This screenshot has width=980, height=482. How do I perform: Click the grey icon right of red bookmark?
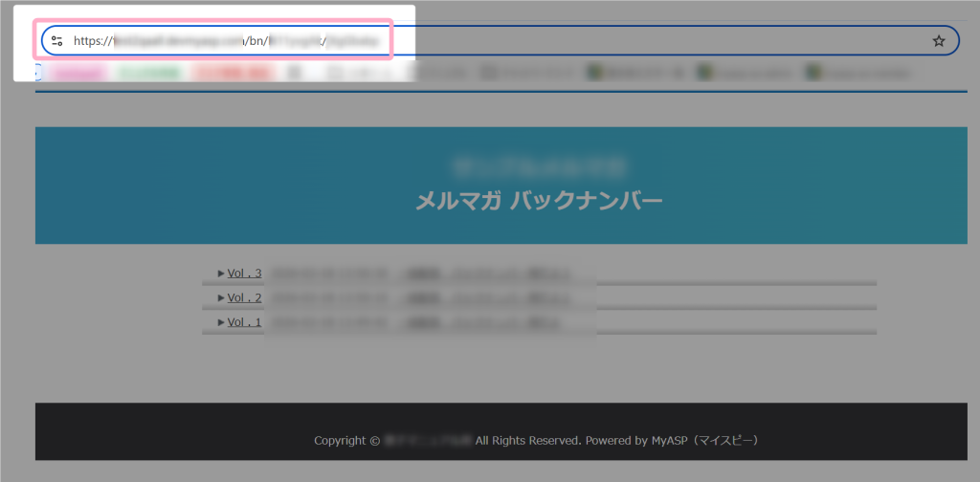(296, 72)
